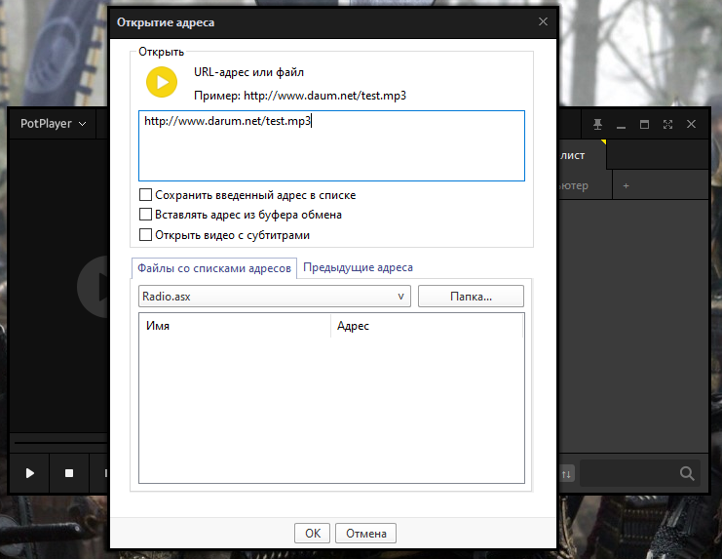722x559 pixels.
Task: Check Открыть видео с субтитрами
Action: (146, 235)
